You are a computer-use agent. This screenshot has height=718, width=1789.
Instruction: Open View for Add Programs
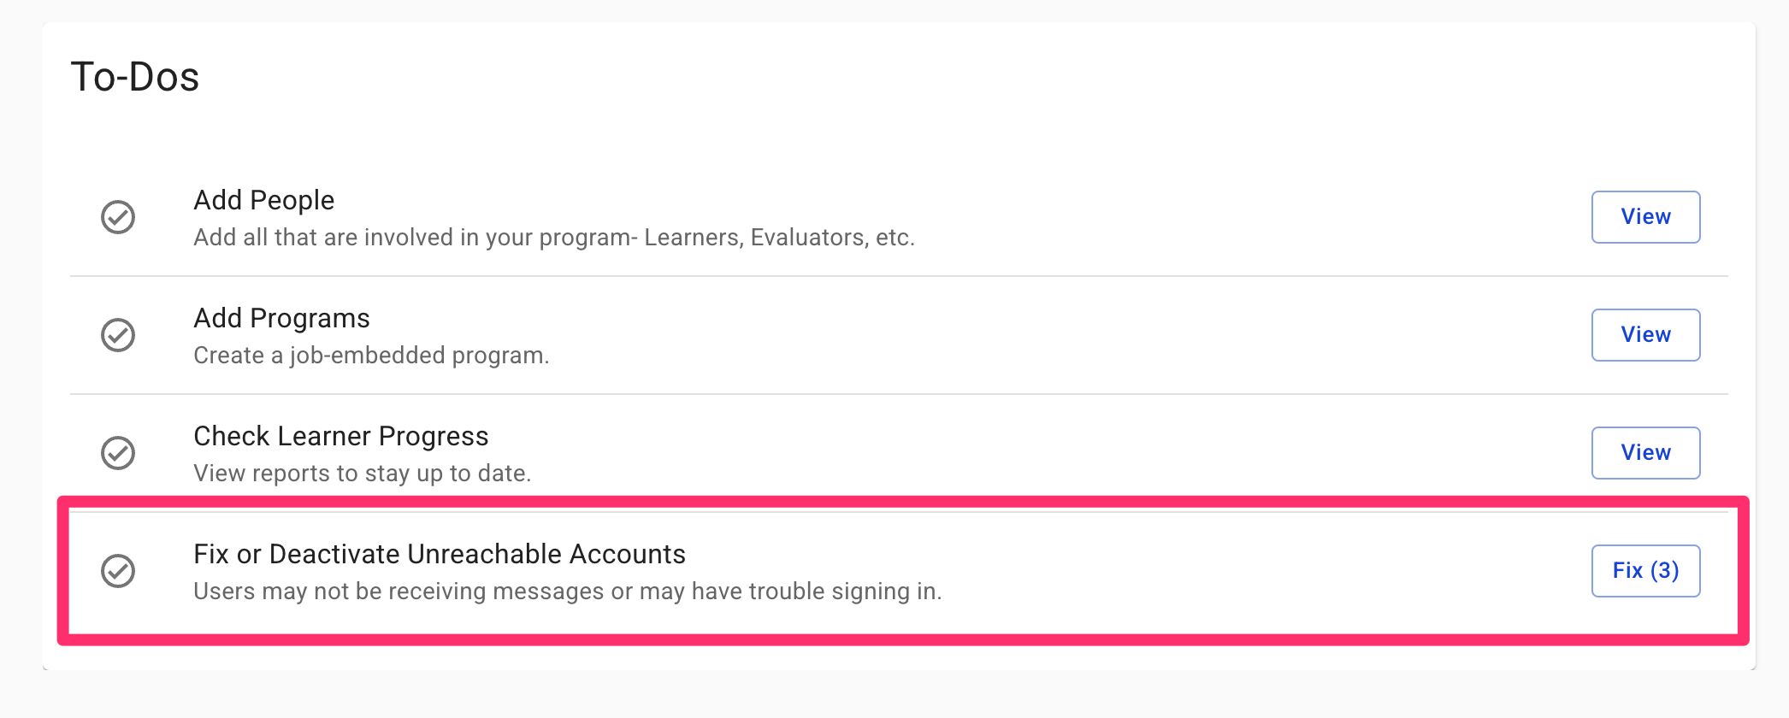coord(1645,335)
